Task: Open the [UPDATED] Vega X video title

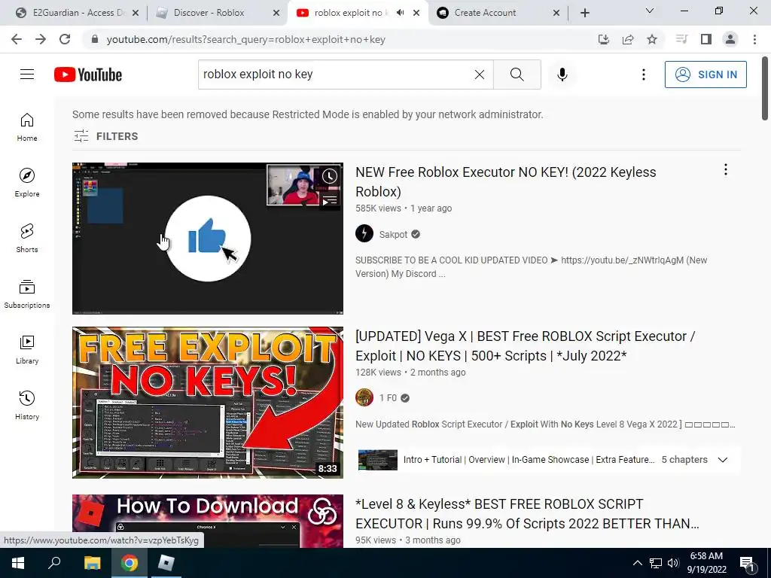Action: [x=525, y=346]
